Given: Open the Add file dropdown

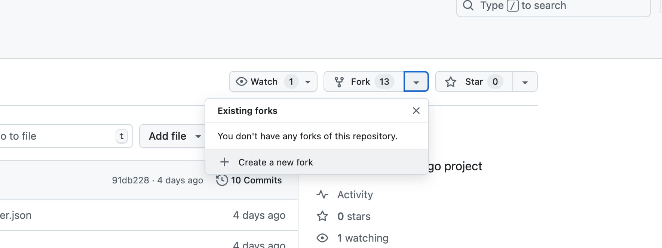Looking at the screenshot, I should coord(174,136).
